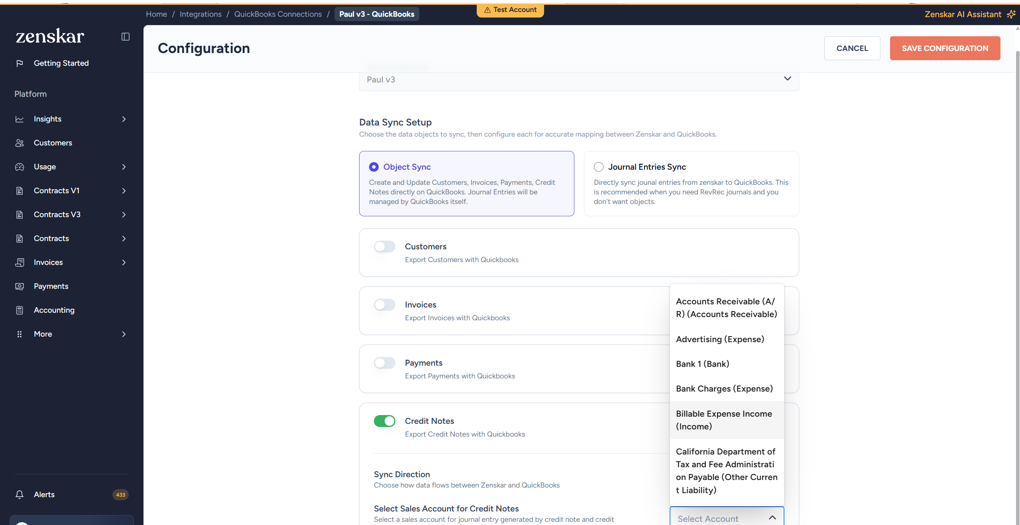Click the Insights chart icon

pyautogui.click(x=20, y=119)
